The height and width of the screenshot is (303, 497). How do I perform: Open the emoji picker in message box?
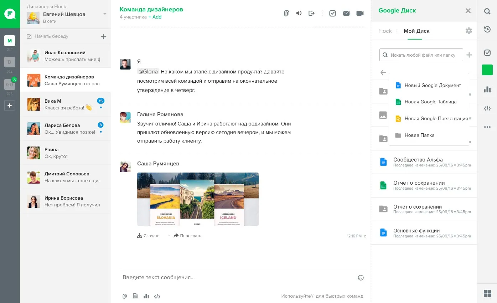click(x=361, y=277)
